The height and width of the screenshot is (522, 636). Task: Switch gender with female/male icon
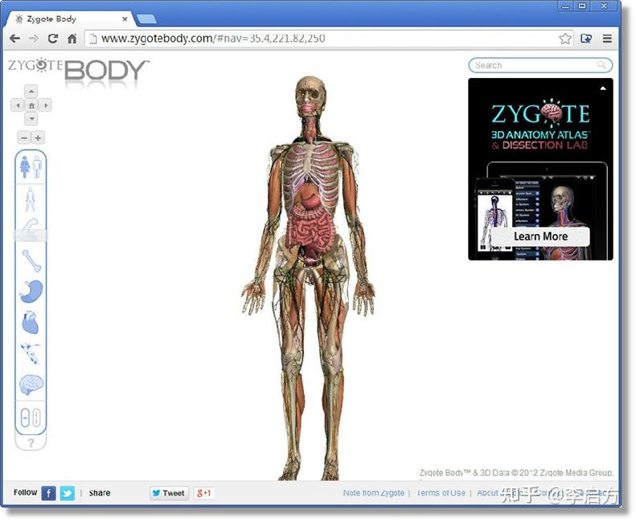pyautogui.click(x=31, y=167)
